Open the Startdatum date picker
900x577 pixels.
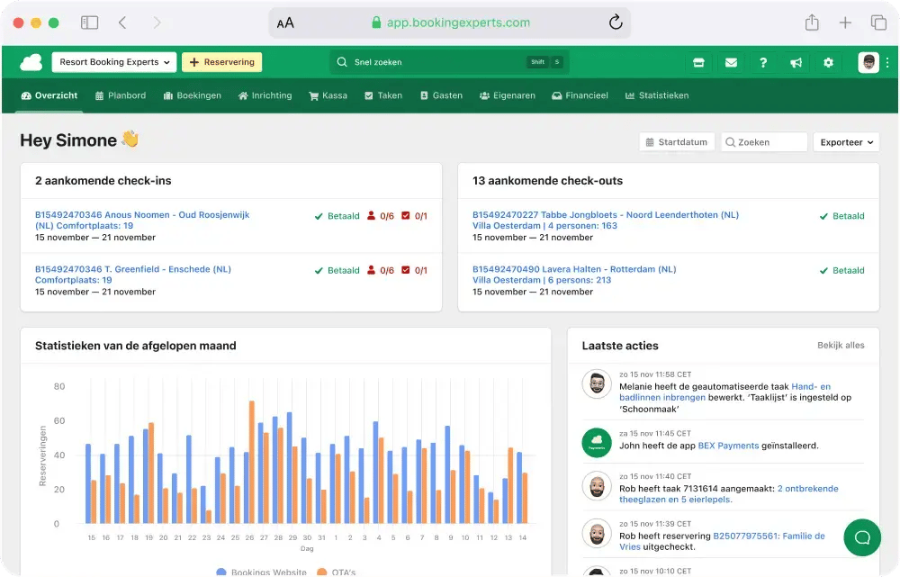677,142
